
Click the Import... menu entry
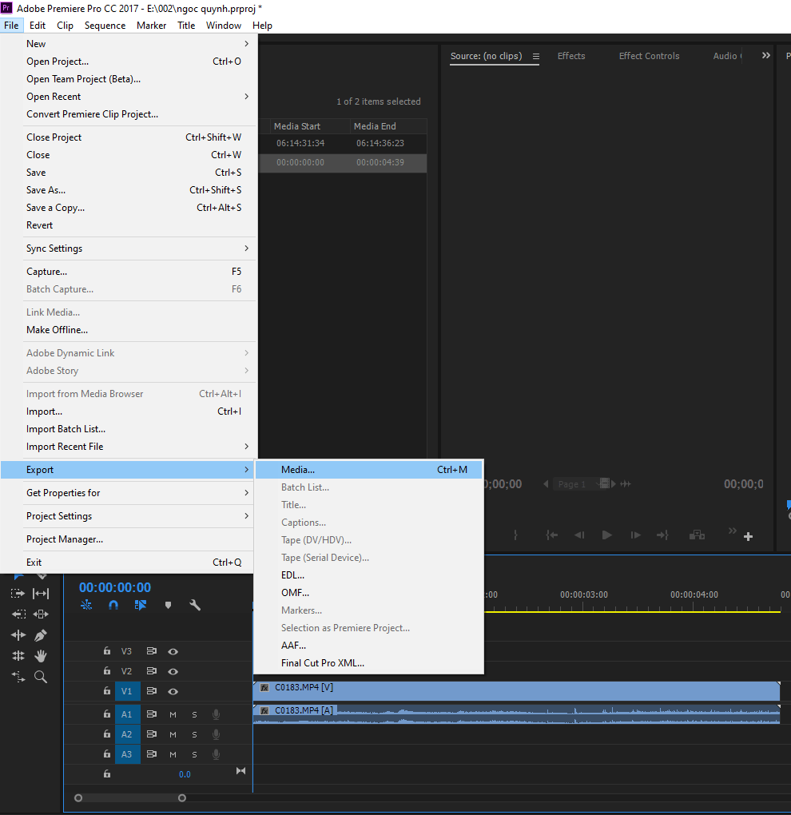(x=127, y=411)
